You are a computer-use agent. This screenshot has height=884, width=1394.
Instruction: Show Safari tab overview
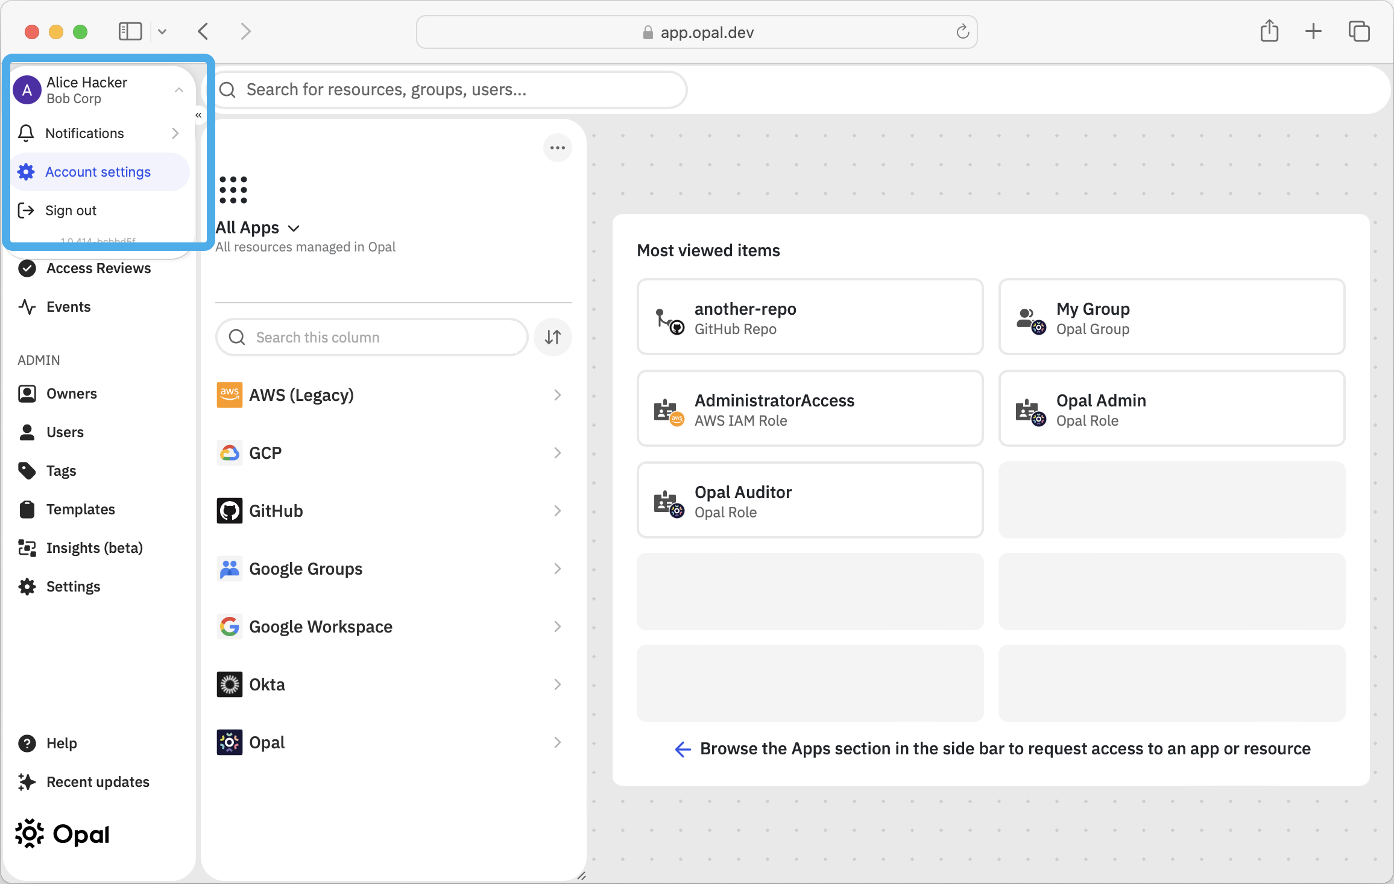coord(1359,31)
